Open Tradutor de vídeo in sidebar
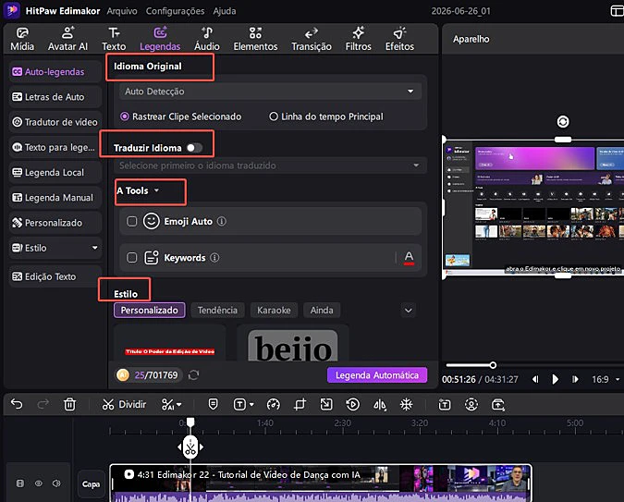Screen dimensions: 624x502 click(x=55, y=122)
